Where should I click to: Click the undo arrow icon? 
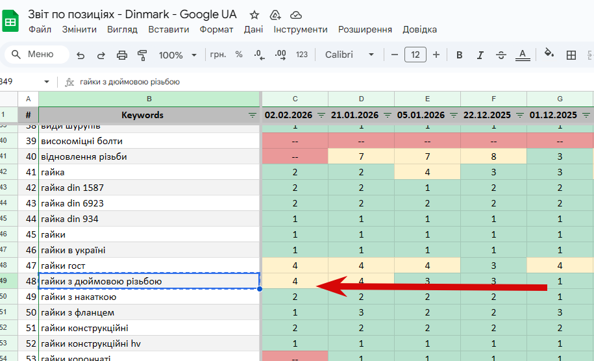point(80,55)
